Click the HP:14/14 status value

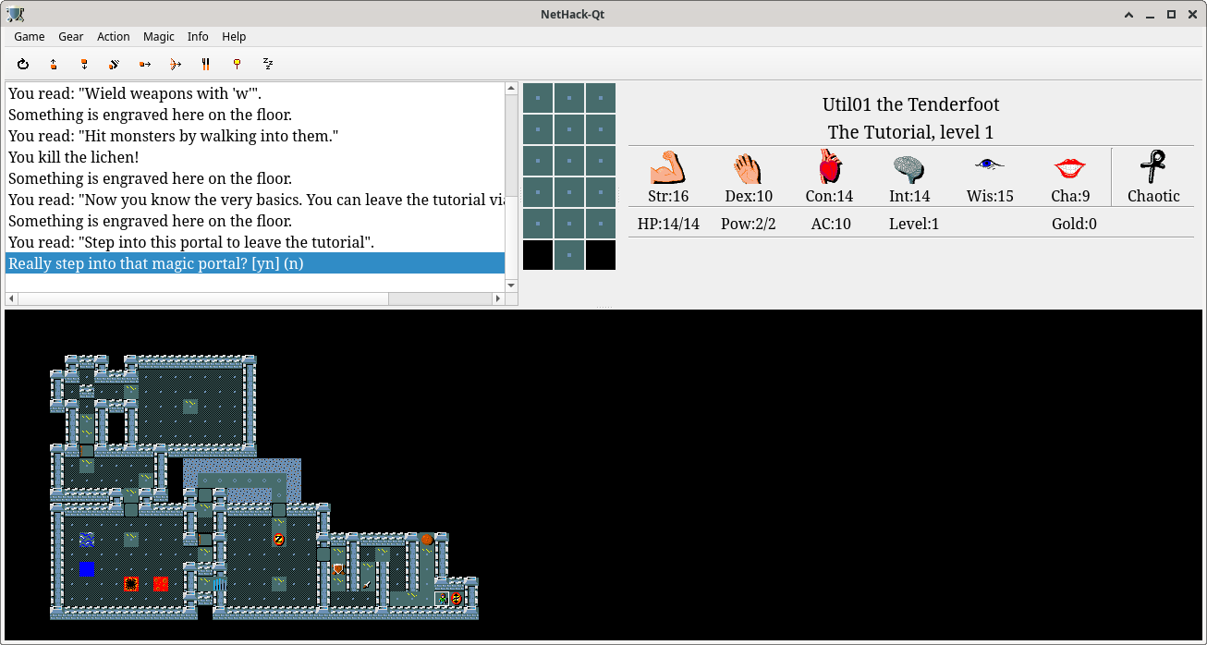(668, 224)
